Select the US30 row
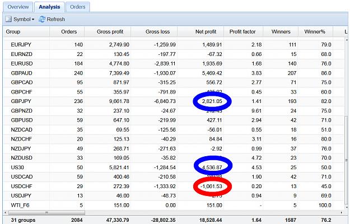 tap(174, 167)
